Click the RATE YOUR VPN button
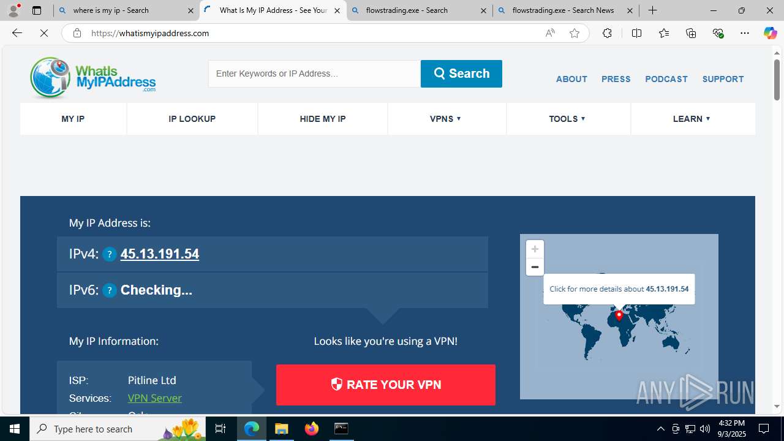 point(386,385)
